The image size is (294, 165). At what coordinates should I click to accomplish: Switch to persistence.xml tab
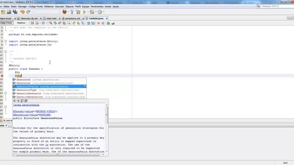pyautogui.click(x=73, y=18)
